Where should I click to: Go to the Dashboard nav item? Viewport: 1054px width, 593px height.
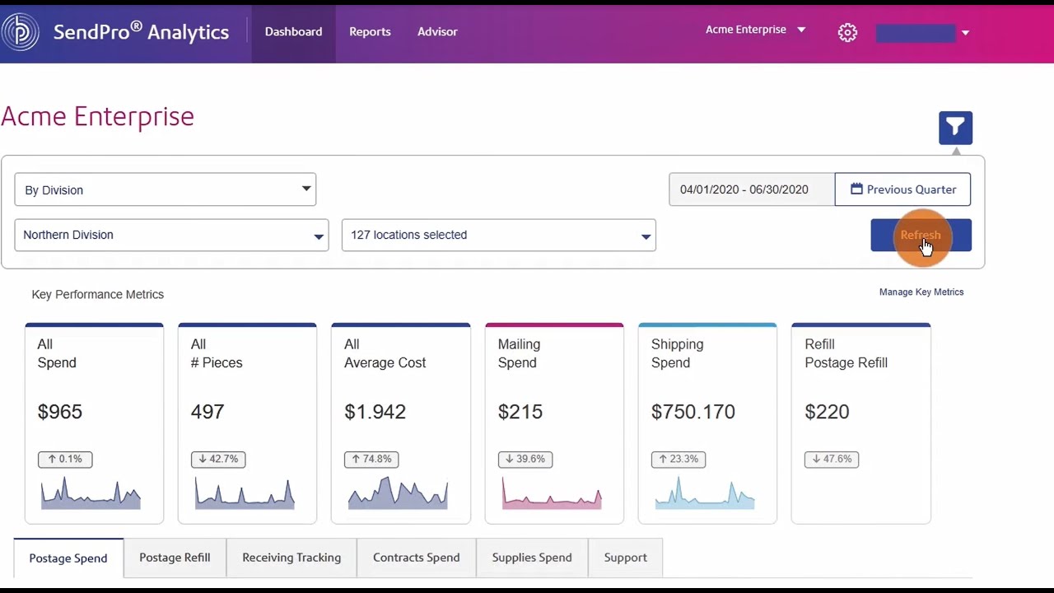293,32
